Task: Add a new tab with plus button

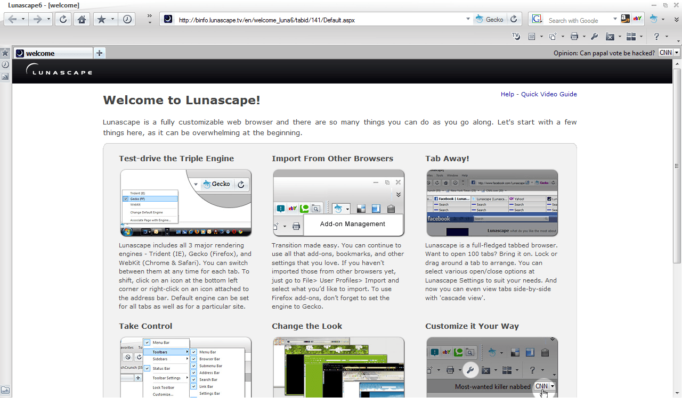Action: 100,53
